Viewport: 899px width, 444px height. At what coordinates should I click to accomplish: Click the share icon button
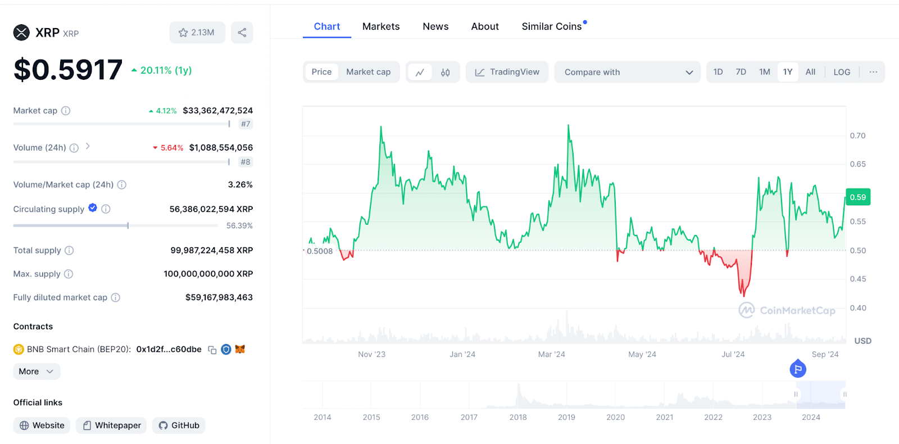[x=242, y=33]
